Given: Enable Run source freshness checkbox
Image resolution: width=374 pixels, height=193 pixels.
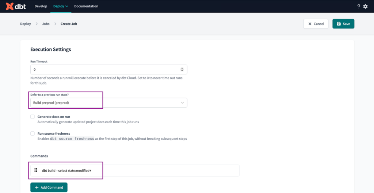Looking at the screenshot, I should (x=33, y=134).
